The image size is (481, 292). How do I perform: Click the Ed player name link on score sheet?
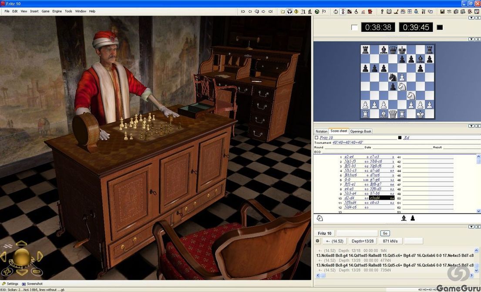(x=407, y=138)
